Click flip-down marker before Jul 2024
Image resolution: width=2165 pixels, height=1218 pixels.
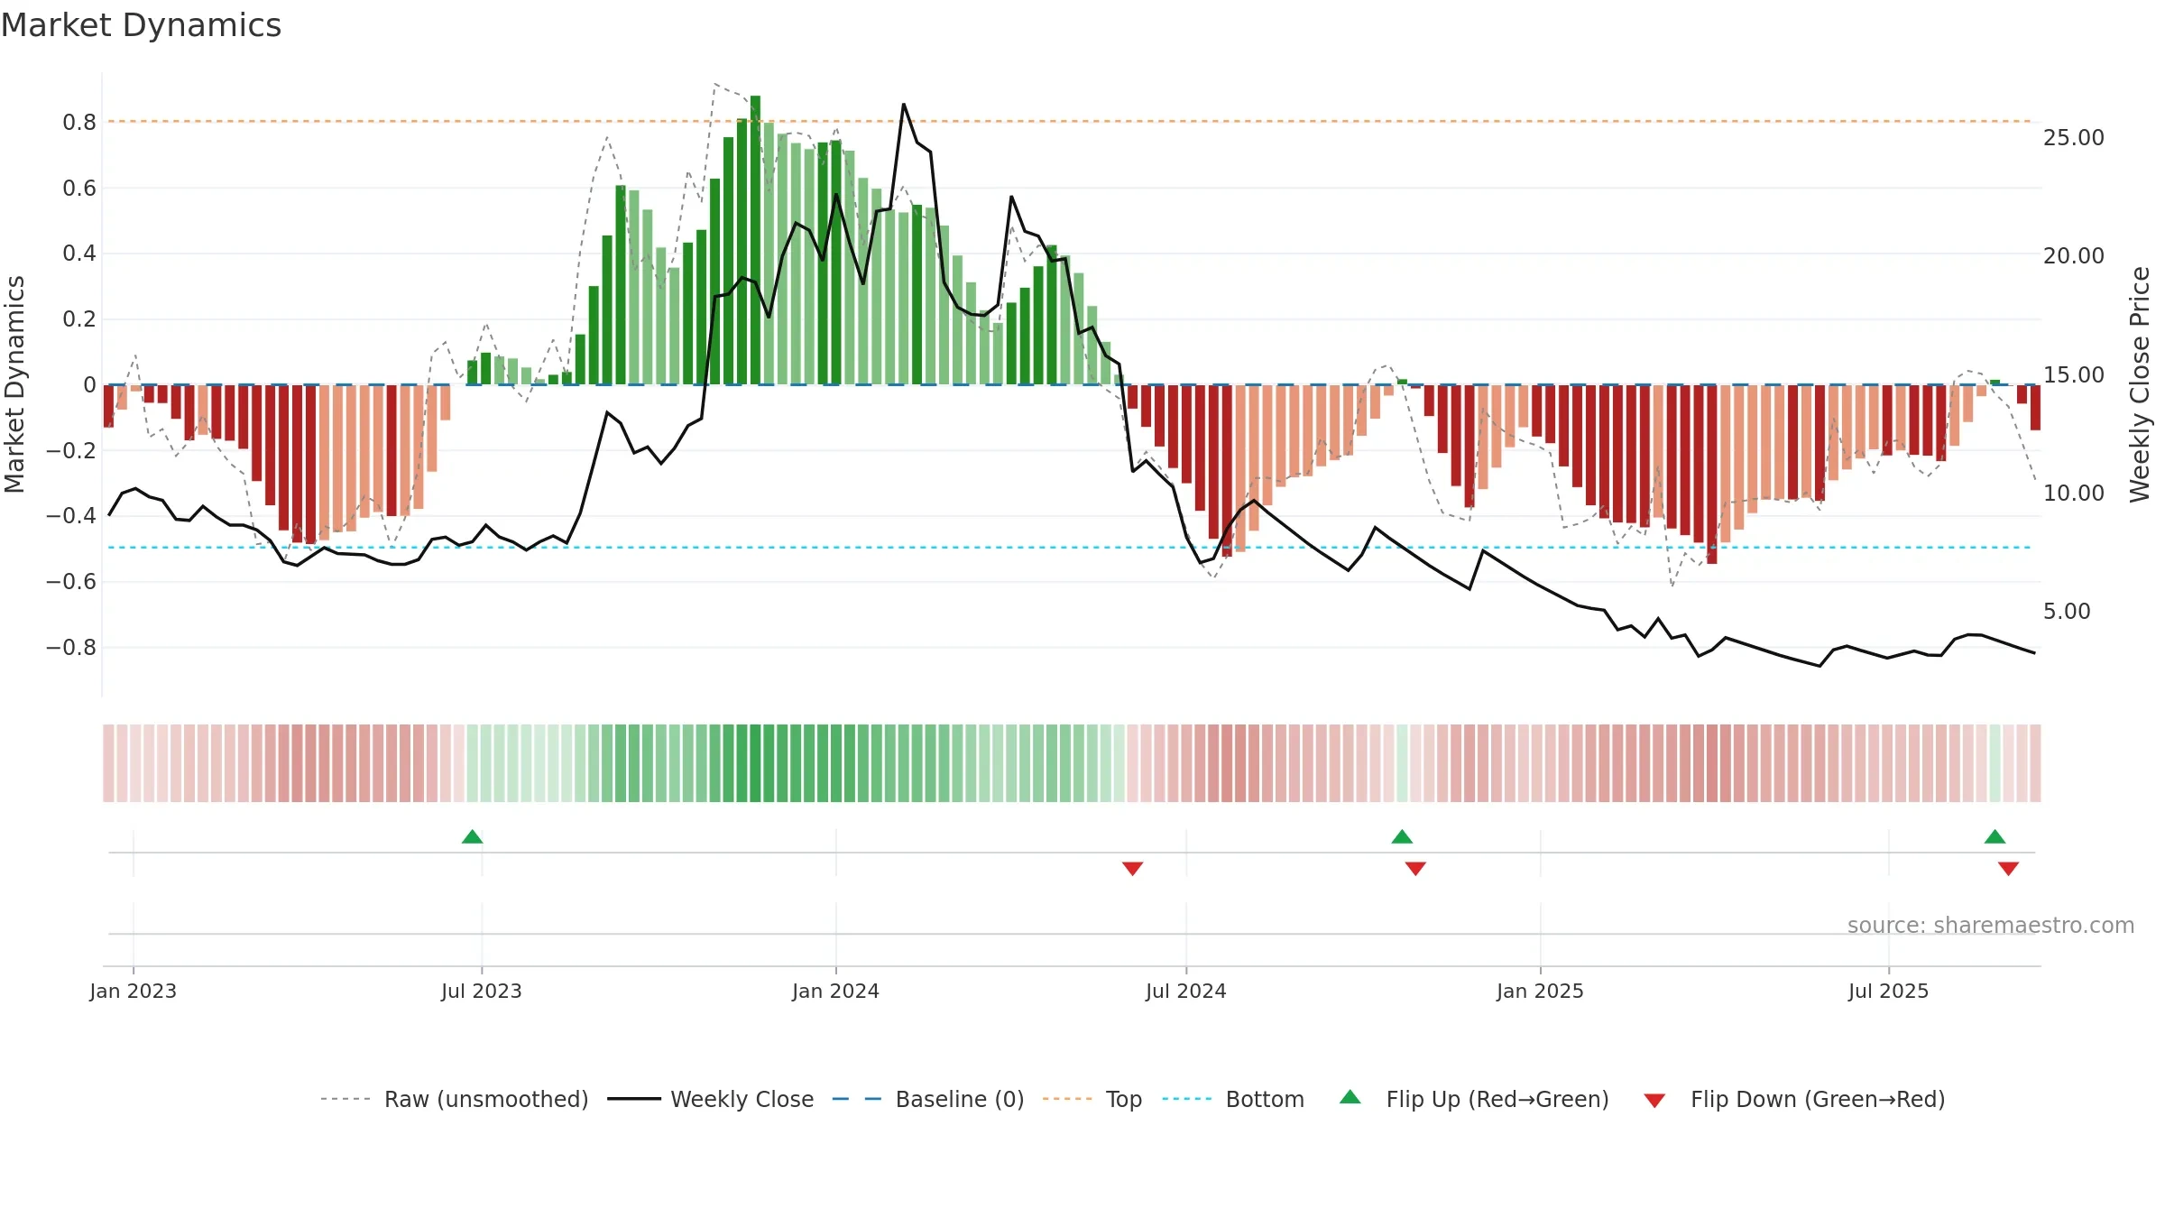point(1133,869)
